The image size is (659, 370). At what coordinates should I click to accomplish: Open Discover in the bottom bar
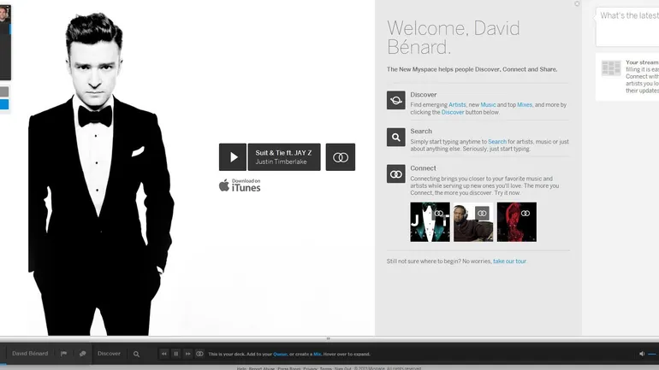[109, 354]
